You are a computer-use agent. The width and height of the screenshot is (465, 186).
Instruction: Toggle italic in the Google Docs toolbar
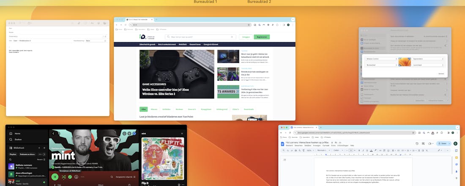[363, 150]
